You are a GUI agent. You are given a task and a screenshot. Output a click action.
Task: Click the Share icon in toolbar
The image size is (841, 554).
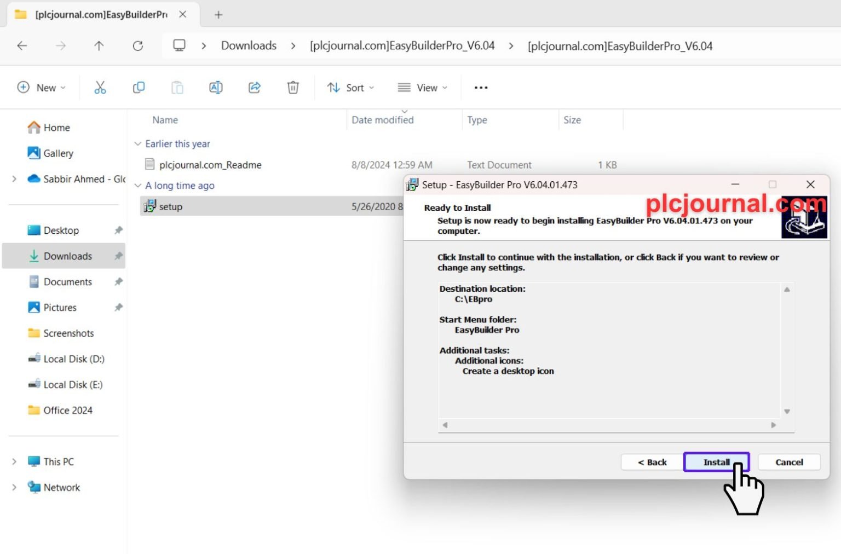pyautogui.click(x=255, y=88)
